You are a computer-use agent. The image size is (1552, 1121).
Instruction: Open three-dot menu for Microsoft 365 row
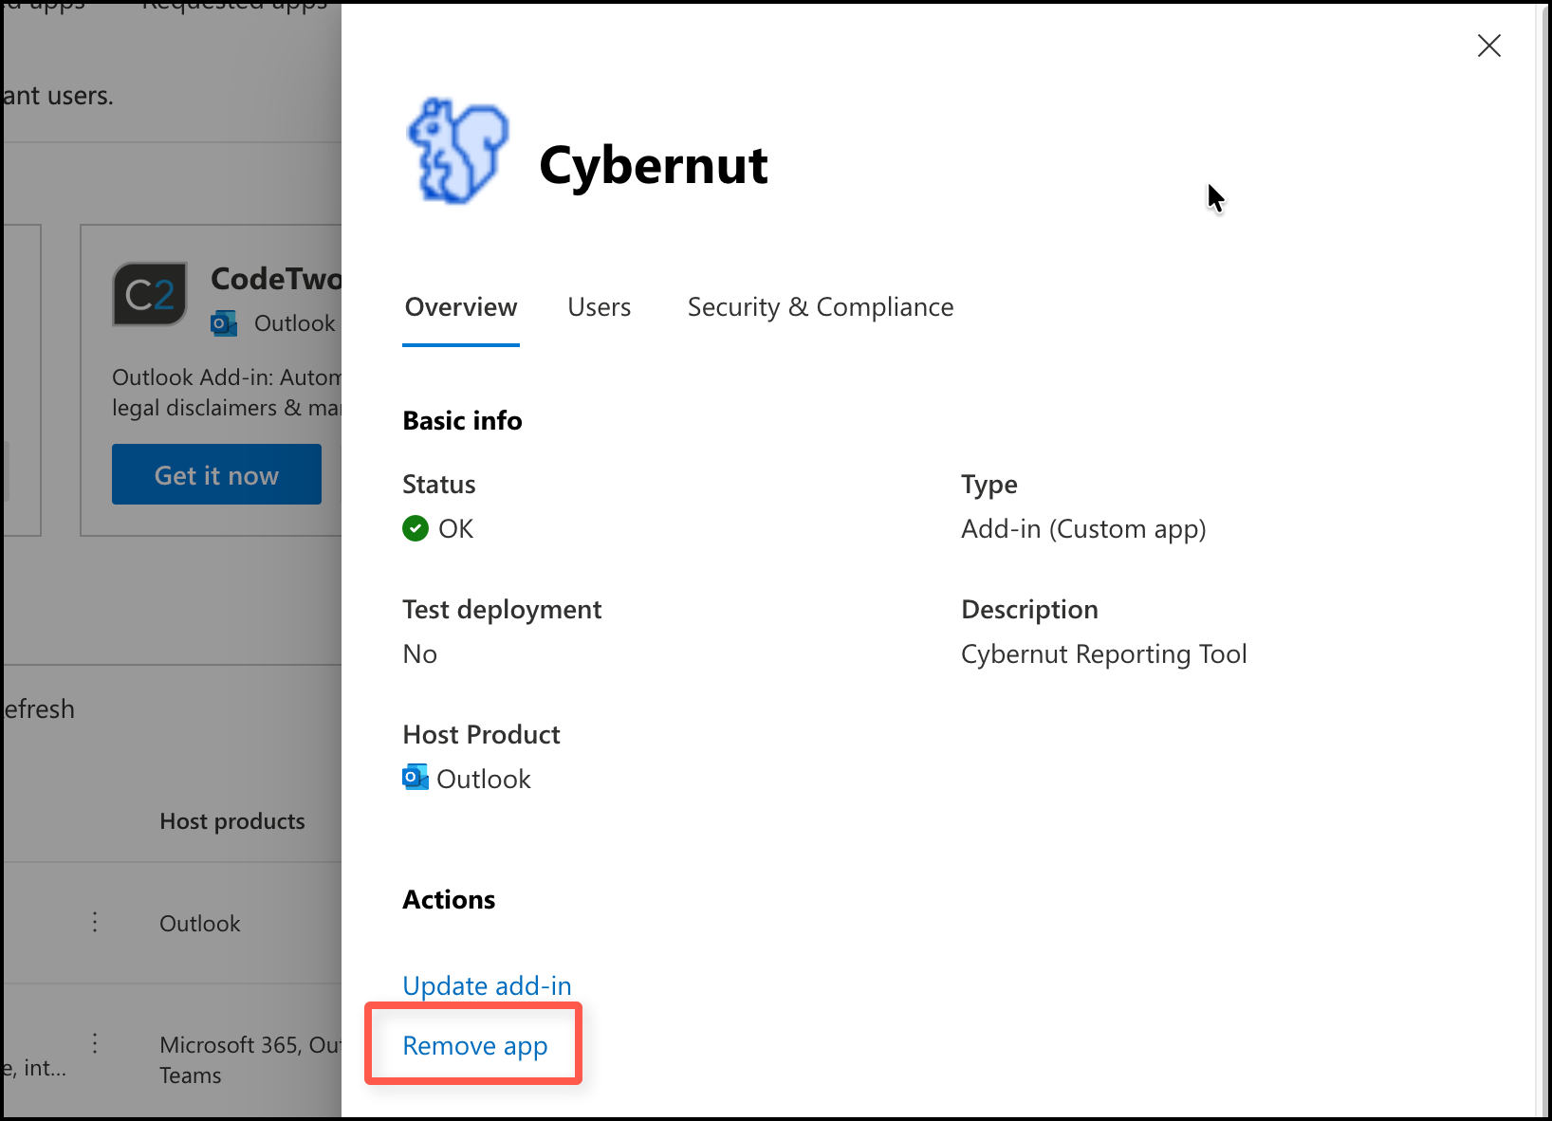[x=95, y=1044]
